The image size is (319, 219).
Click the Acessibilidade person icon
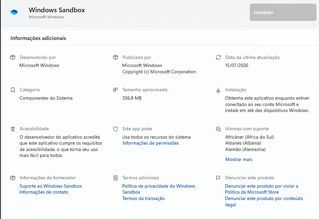pyautogui.click(x=13, y=129)
